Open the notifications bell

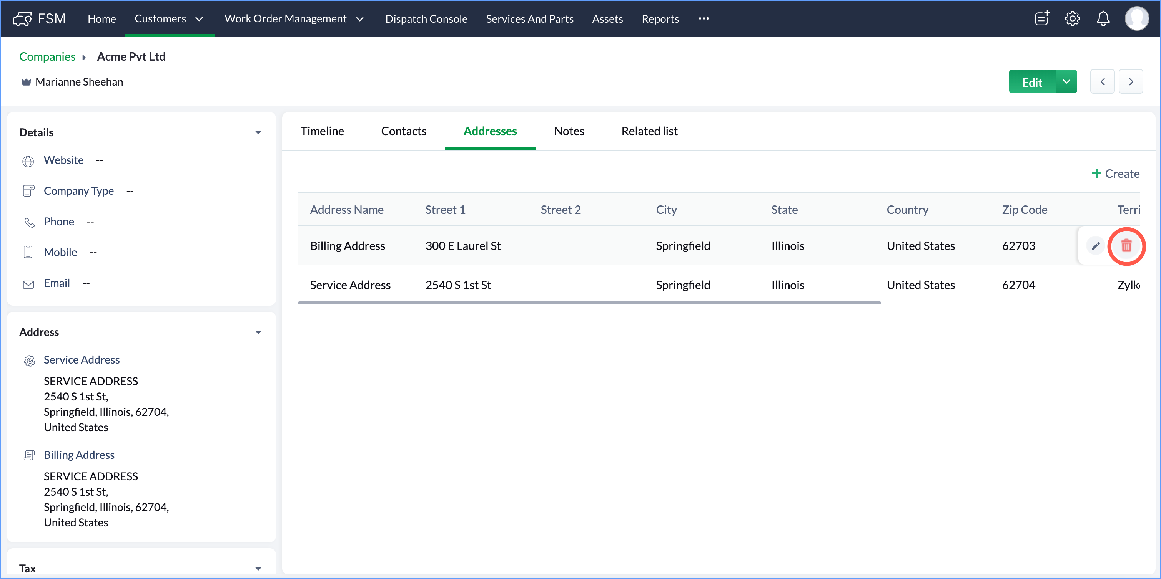pyautogui.click(x=1103, y=19)
